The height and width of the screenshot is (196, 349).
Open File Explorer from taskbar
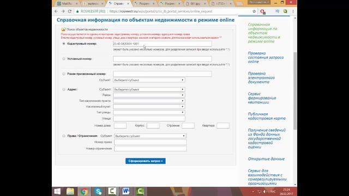(70, 191)
